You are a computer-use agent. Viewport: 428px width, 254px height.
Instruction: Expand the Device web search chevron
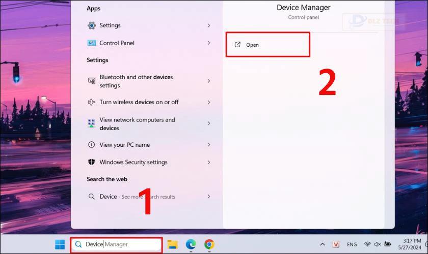(x=209, y=196)
